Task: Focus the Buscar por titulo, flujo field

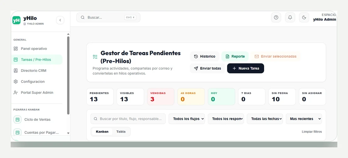Action: click(128, 119)
